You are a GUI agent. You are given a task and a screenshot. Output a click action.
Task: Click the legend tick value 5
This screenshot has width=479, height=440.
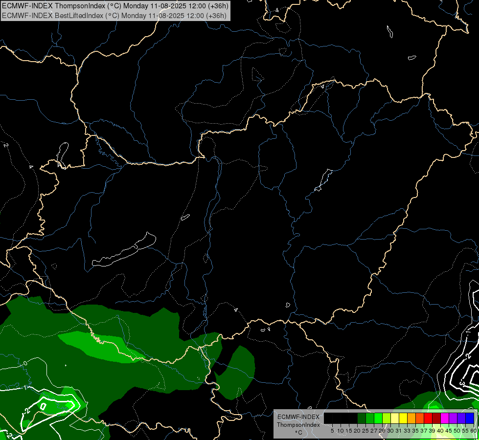click(332, 431)
